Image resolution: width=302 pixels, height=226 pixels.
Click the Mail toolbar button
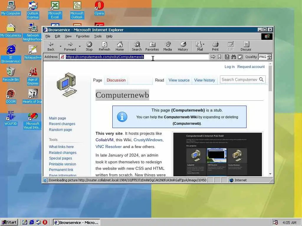(199, 46)
